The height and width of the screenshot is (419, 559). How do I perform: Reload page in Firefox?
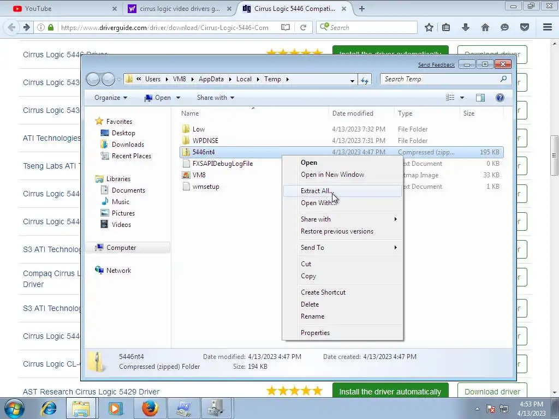point(303,27)
